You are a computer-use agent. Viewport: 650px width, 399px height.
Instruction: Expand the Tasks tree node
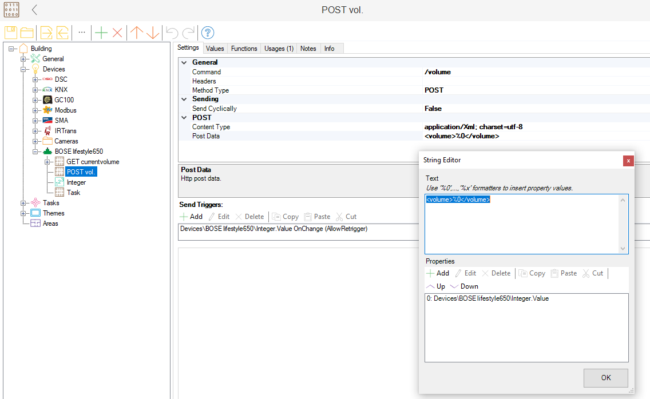pos(23,203)
